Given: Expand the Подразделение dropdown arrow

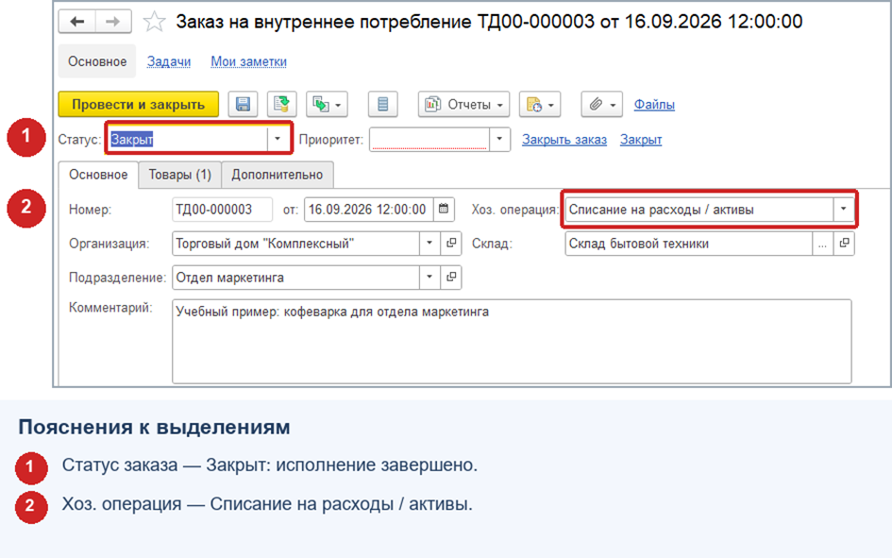Looking at the screenshot, I should [429, 277].
